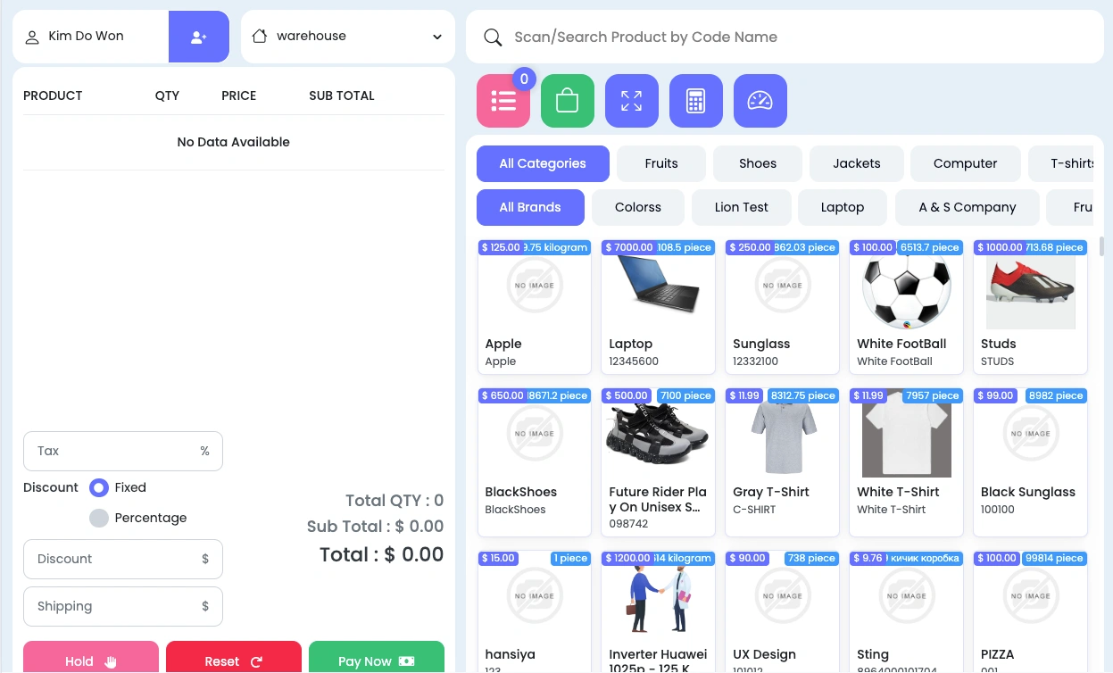Filter by Fruits category tab
The image size is (1113, 673).
click(x=661, y=163)
